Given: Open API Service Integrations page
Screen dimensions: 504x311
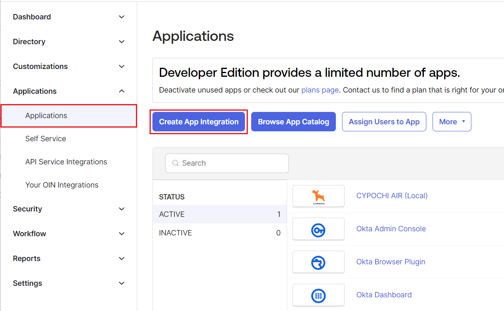Looking at the screenshot, I should 66,162.
